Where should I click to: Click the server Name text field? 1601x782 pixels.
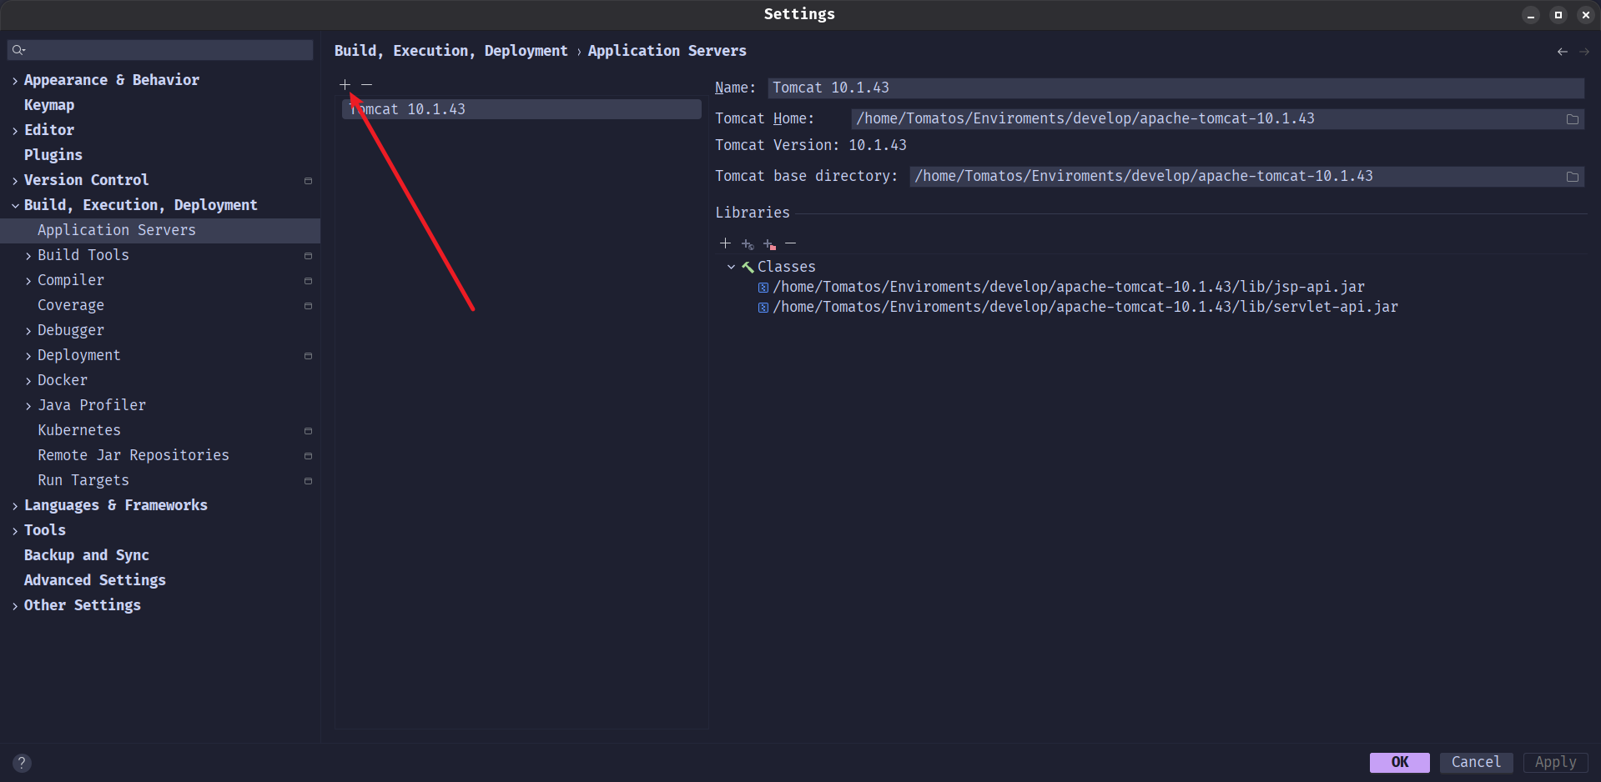(1175, 88)
